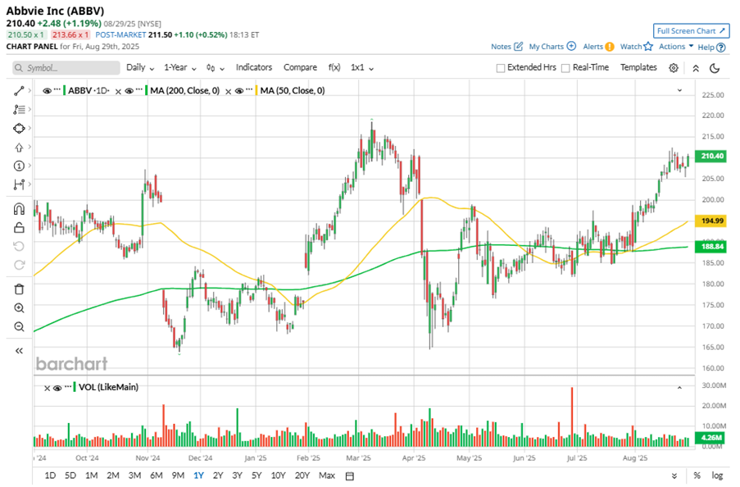Enable the Extended Hrs checkbox
This screenshot has height=487, width=740.
click(501, 68)
